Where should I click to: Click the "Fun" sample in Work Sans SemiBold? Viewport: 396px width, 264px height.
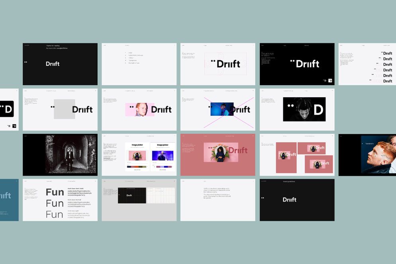[x=55, y=192]
